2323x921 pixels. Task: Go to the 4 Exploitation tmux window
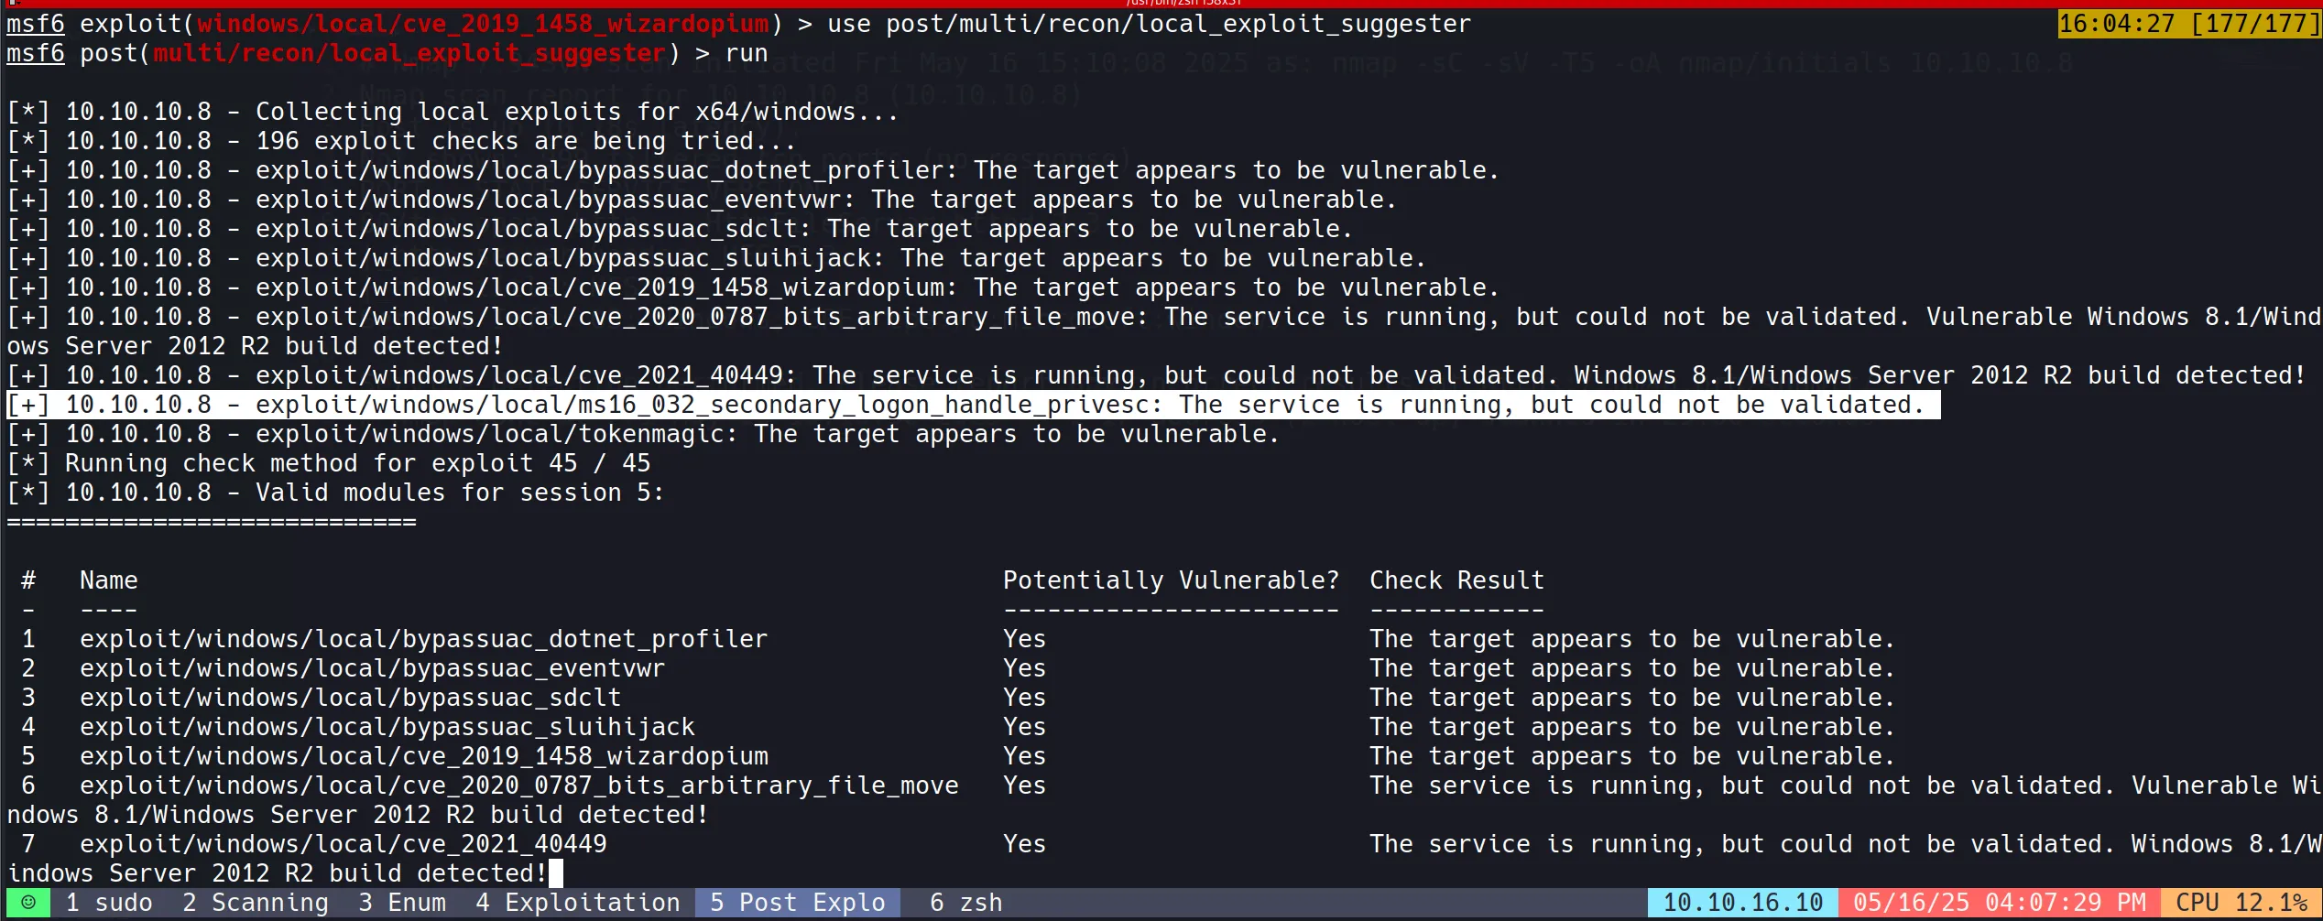[577, 903]
